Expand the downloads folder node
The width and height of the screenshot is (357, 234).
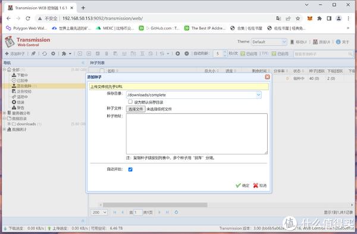click(x=9, y=124)
